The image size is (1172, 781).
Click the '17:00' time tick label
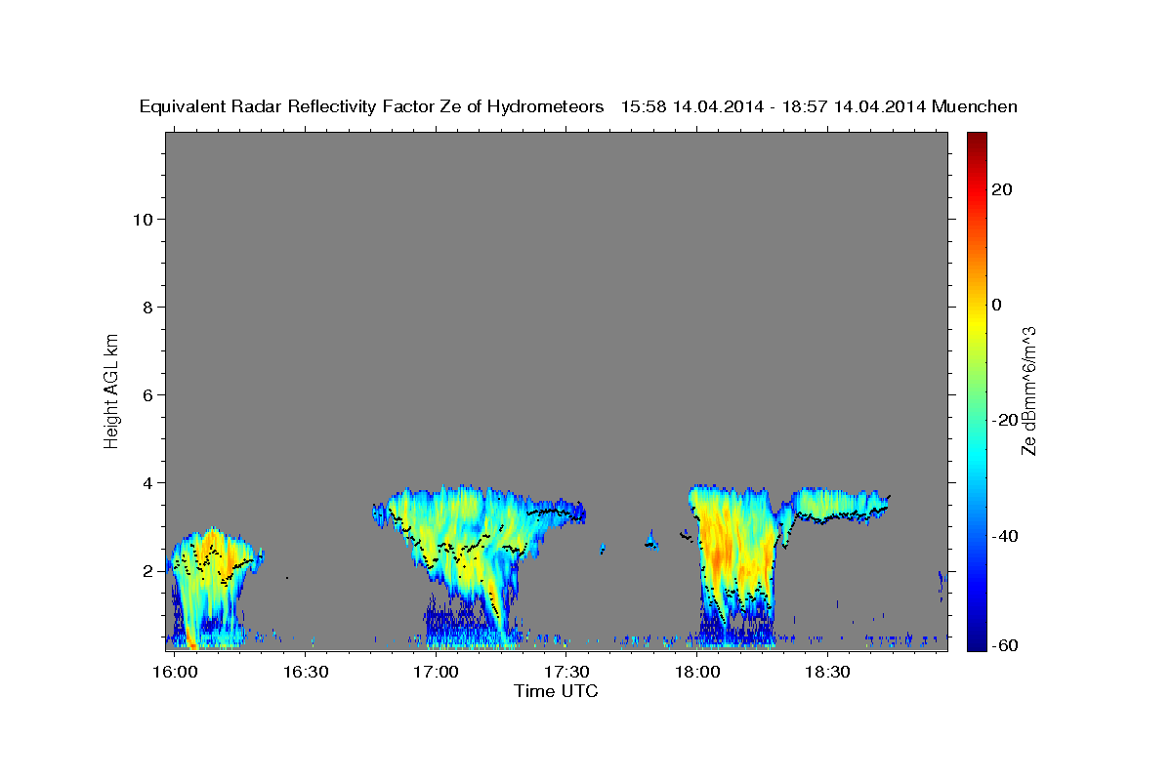tap(436, 672)
